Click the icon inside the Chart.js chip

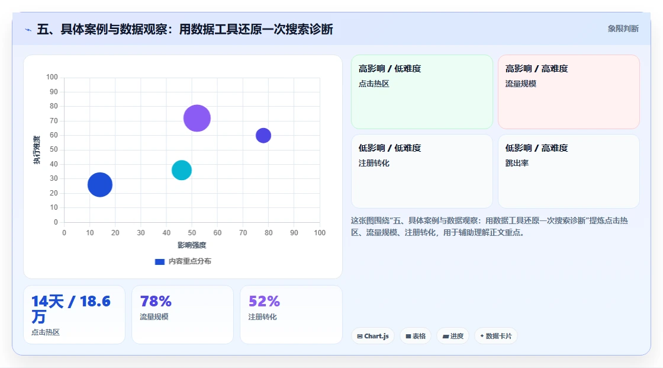[360, 336]
